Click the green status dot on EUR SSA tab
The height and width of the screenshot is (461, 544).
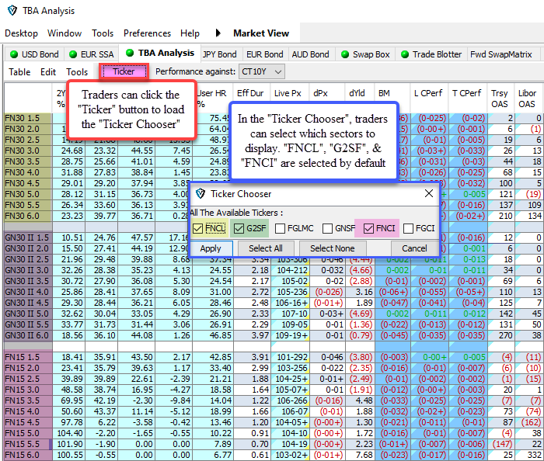tap(73, 54)
